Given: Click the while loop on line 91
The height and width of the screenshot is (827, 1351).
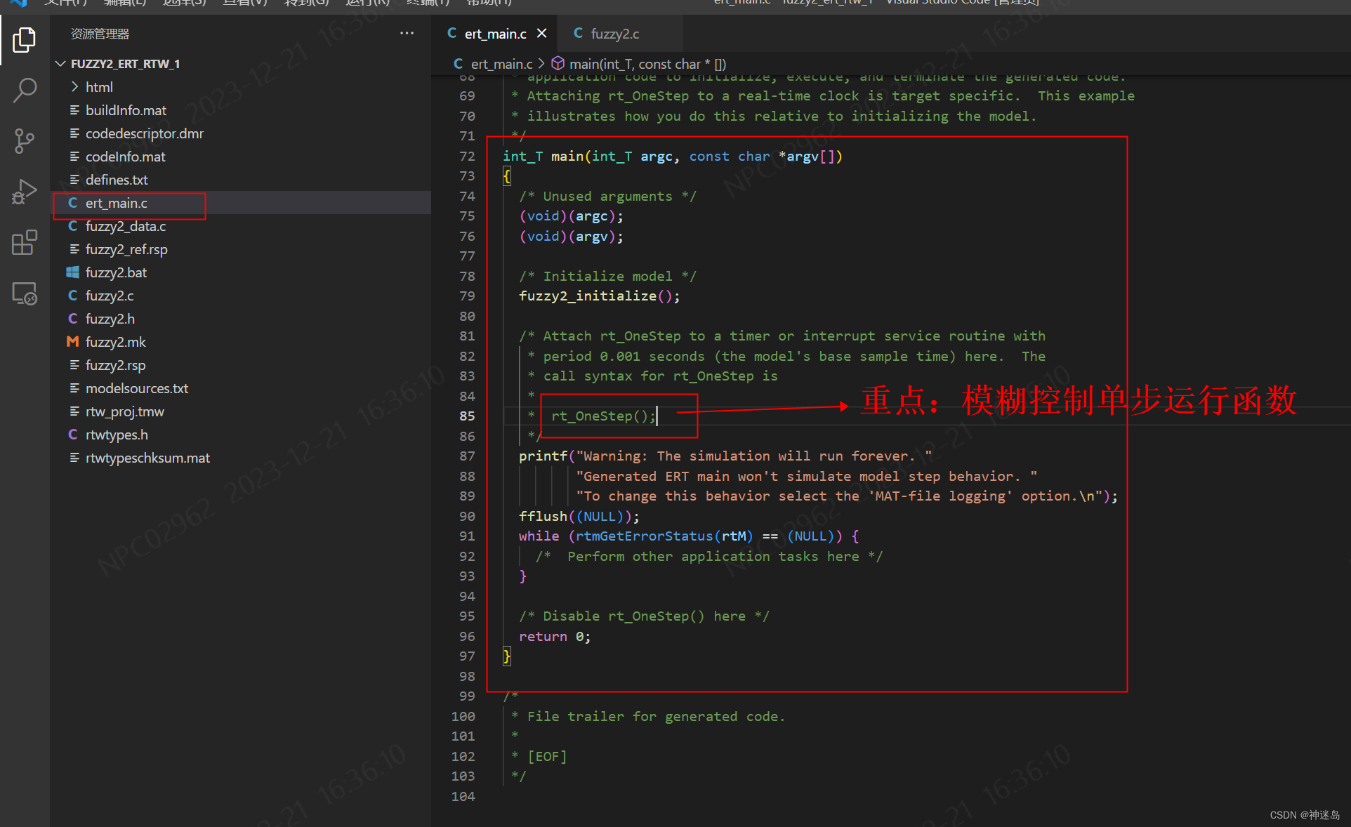Looking at the screenshot, I should point(689,536).
